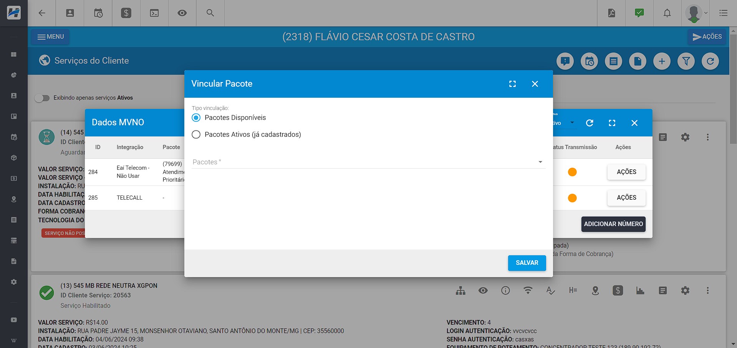The width and height of the screenshot is (737, 348).
Task: Open the PDF document icon
Action: pyautogui.click(x=611, y=13)
